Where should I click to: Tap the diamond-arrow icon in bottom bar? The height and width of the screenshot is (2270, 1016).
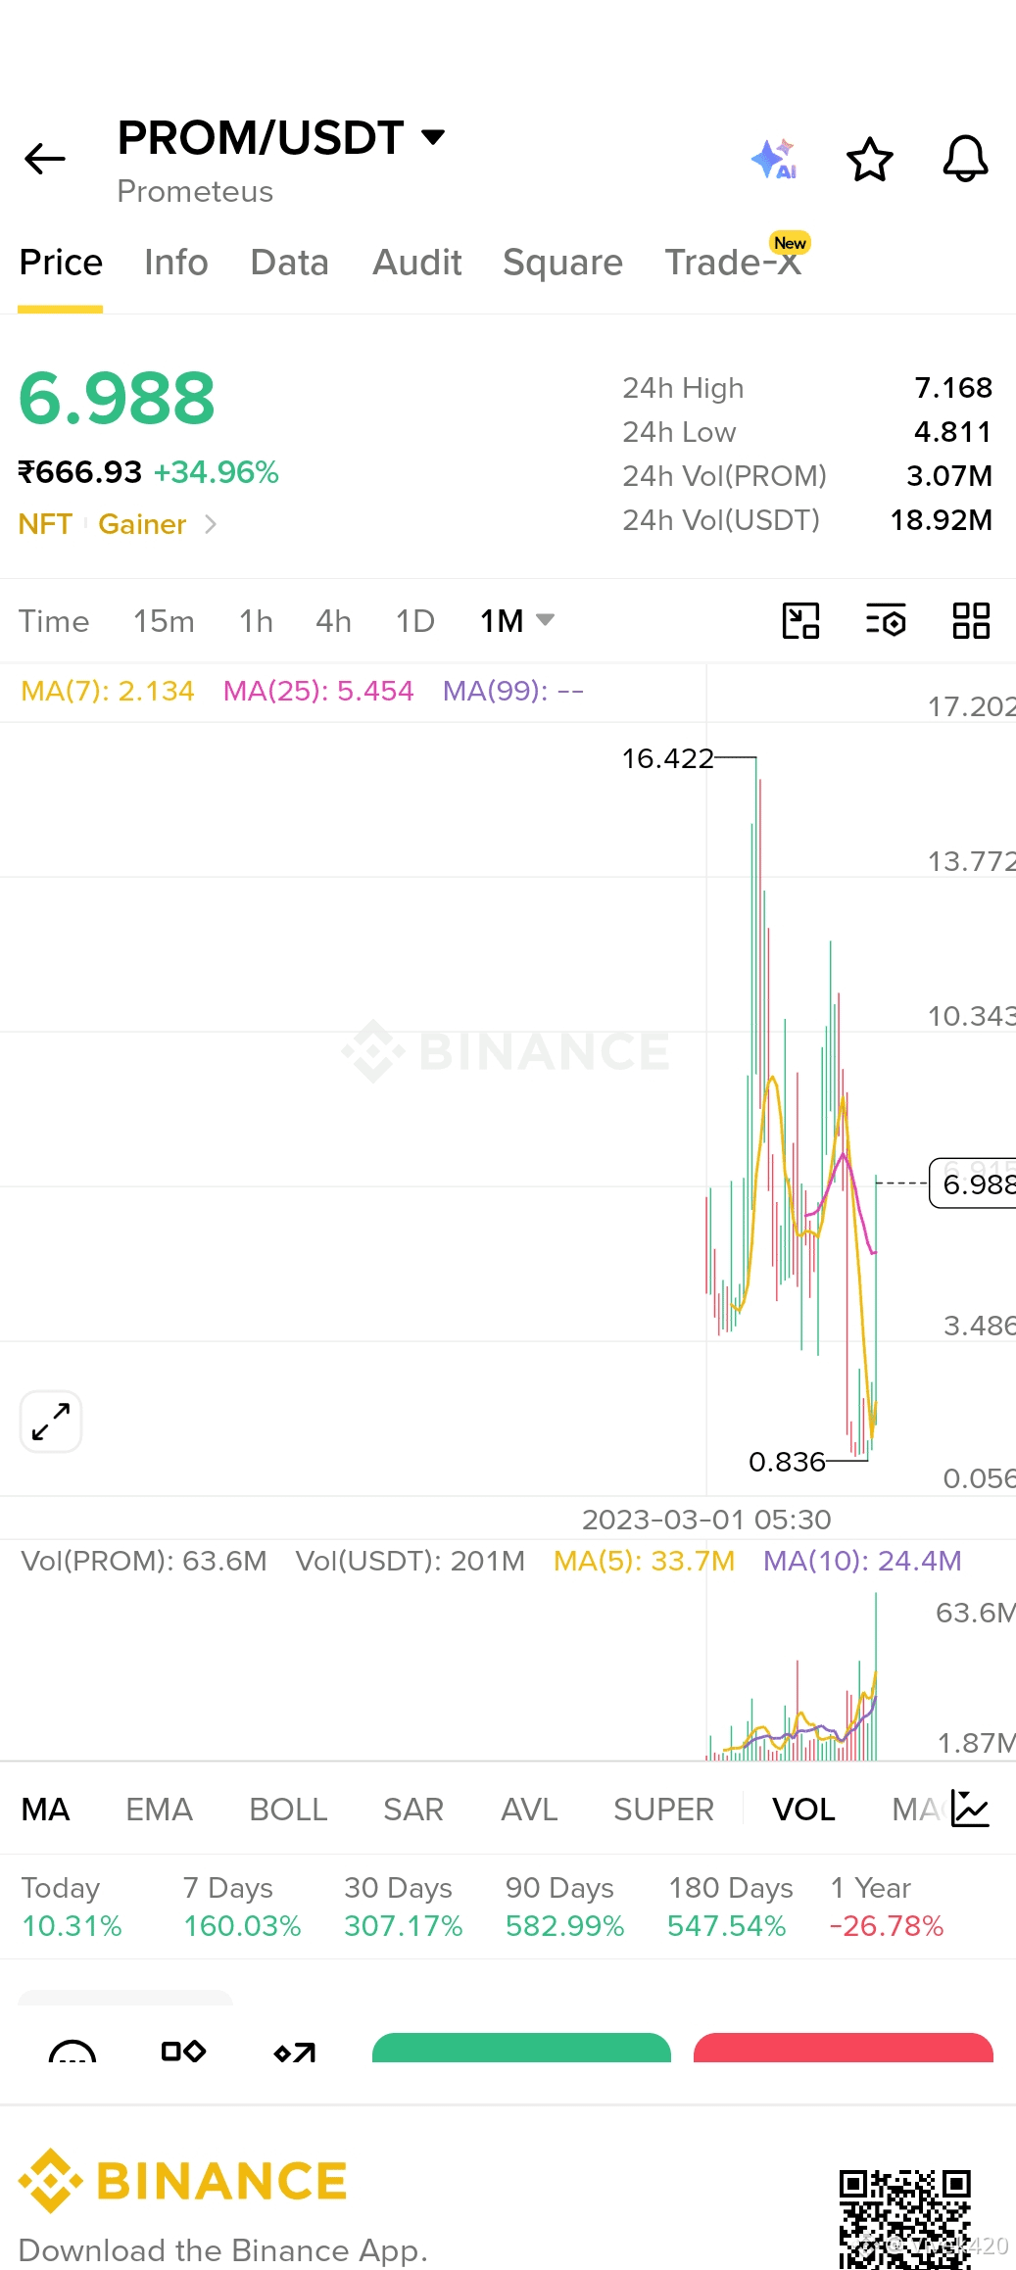click(295, 2053)
